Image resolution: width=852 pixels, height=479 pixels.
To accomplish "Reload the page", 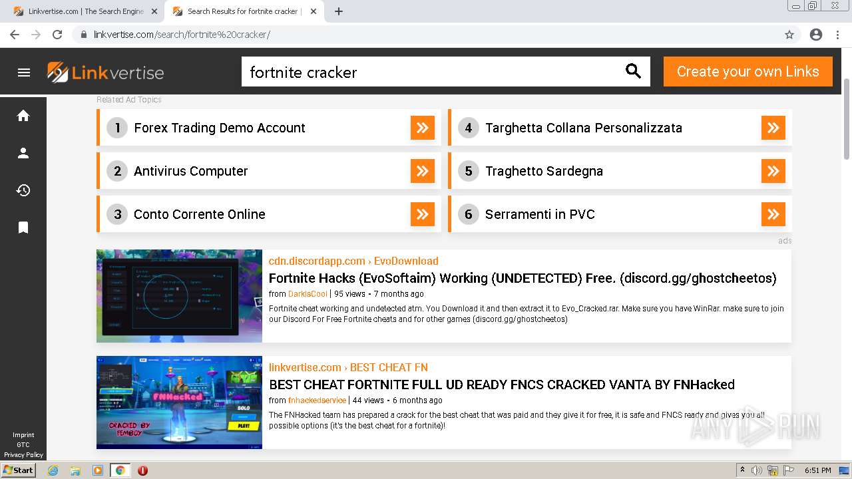I will (x=57, y=35).
